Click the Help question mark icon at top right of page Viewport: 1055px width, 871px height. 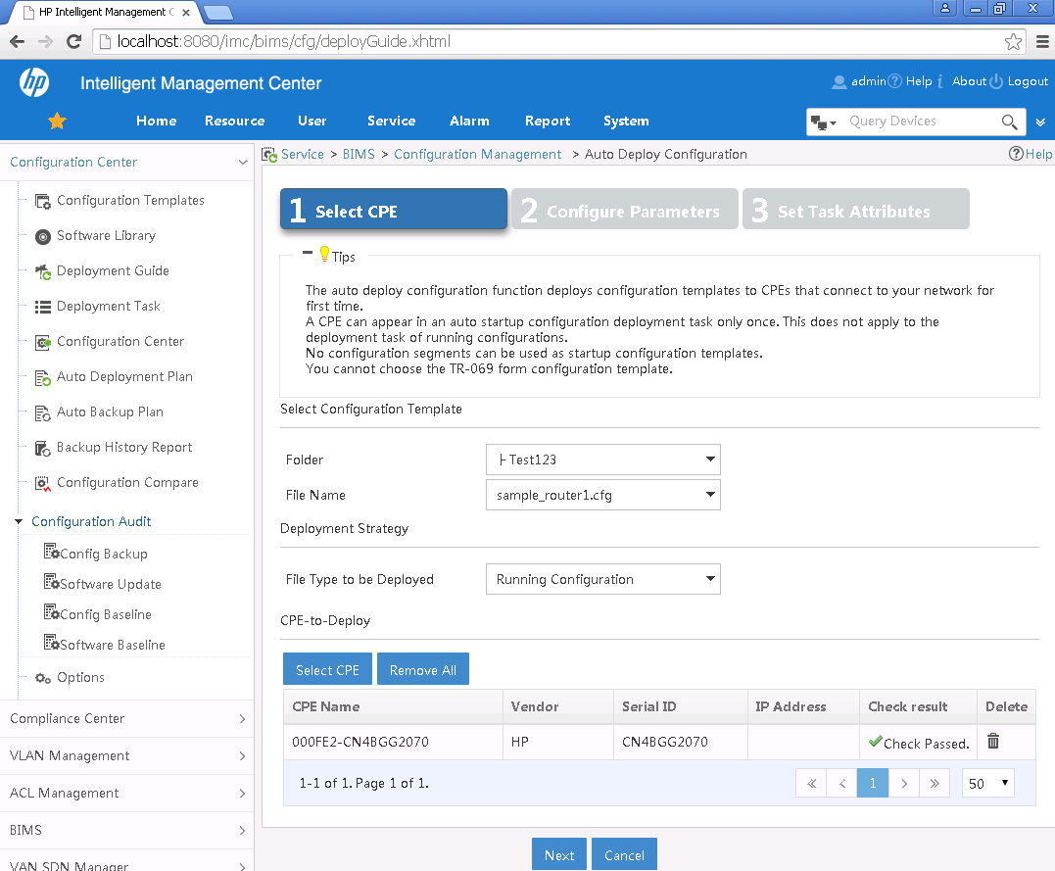(1016, 154)
